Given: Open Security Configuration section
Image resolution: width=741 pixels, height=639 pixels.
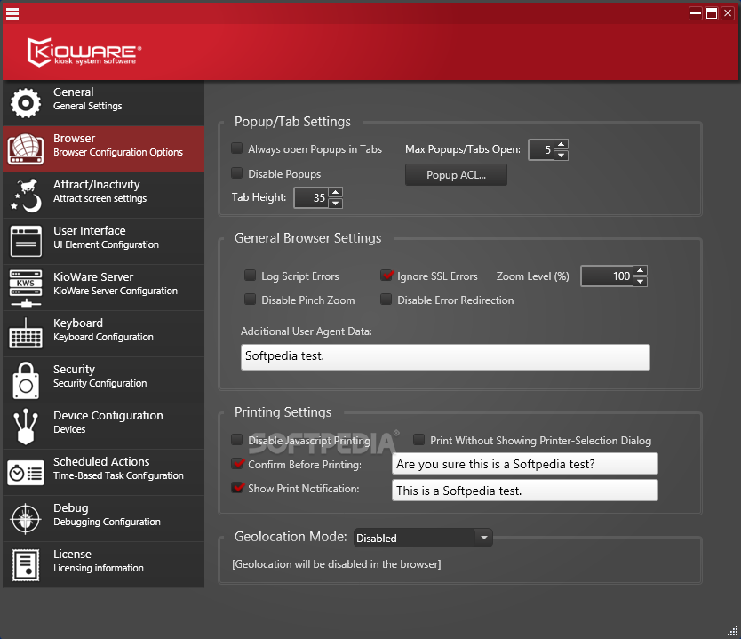Looking at the screenshot, I should (103, 380).
